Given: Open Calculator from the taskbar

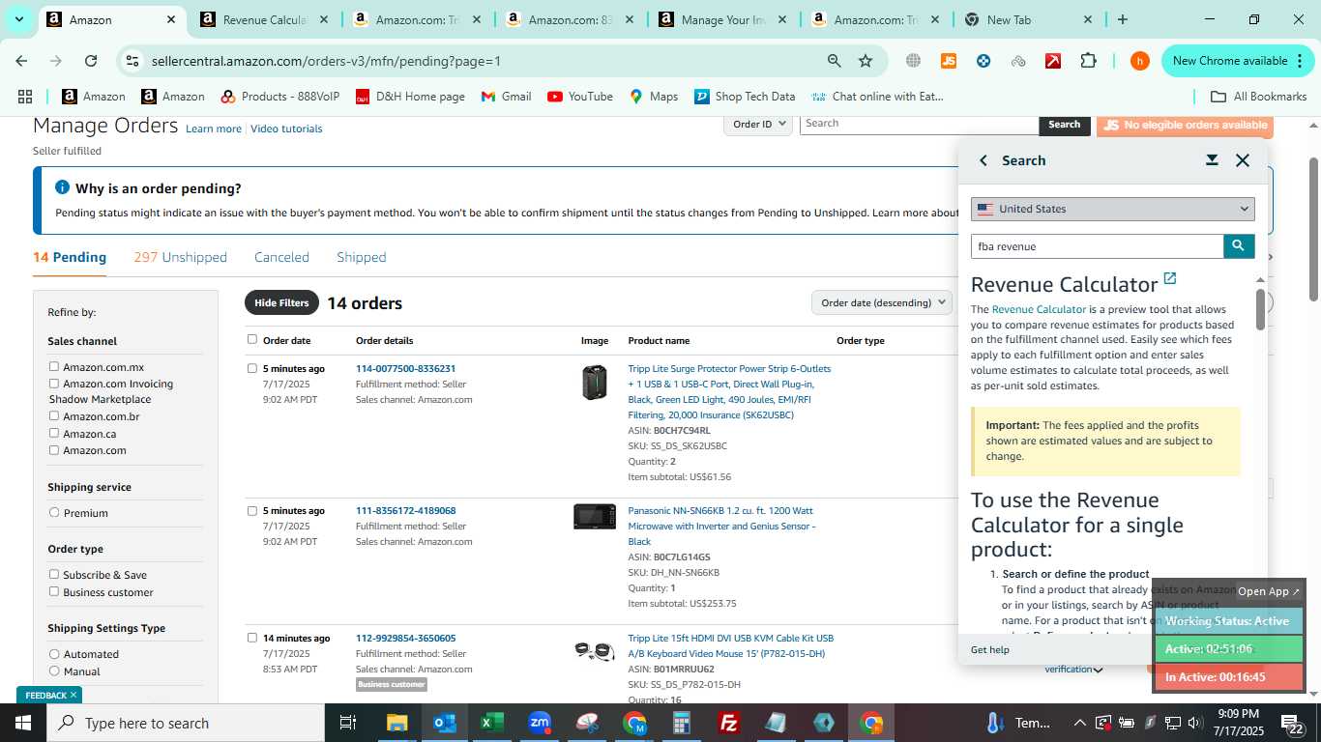Looking at the screenshot, I should (682, 723).
